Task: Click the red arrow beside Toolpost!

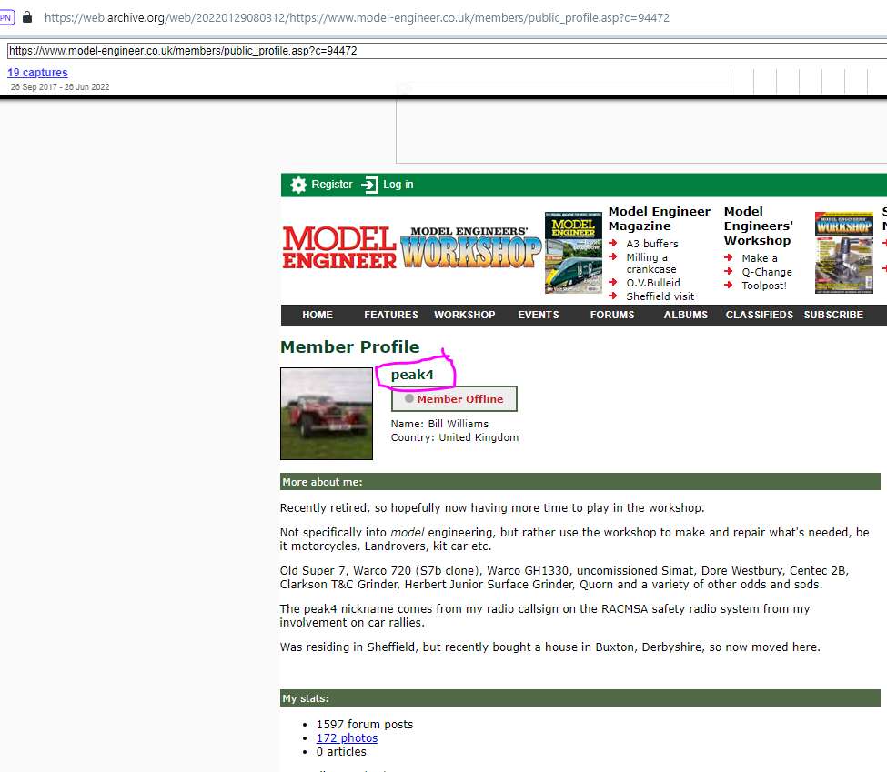Action: pos(729,285)
